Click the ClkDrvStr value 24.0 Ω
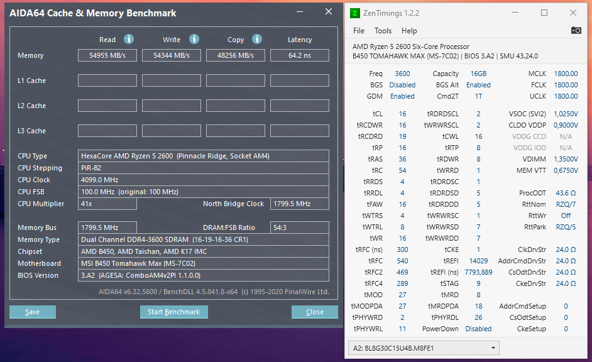Screen dimensions: 592x362 pyautogui.click(x=566, y=250)
